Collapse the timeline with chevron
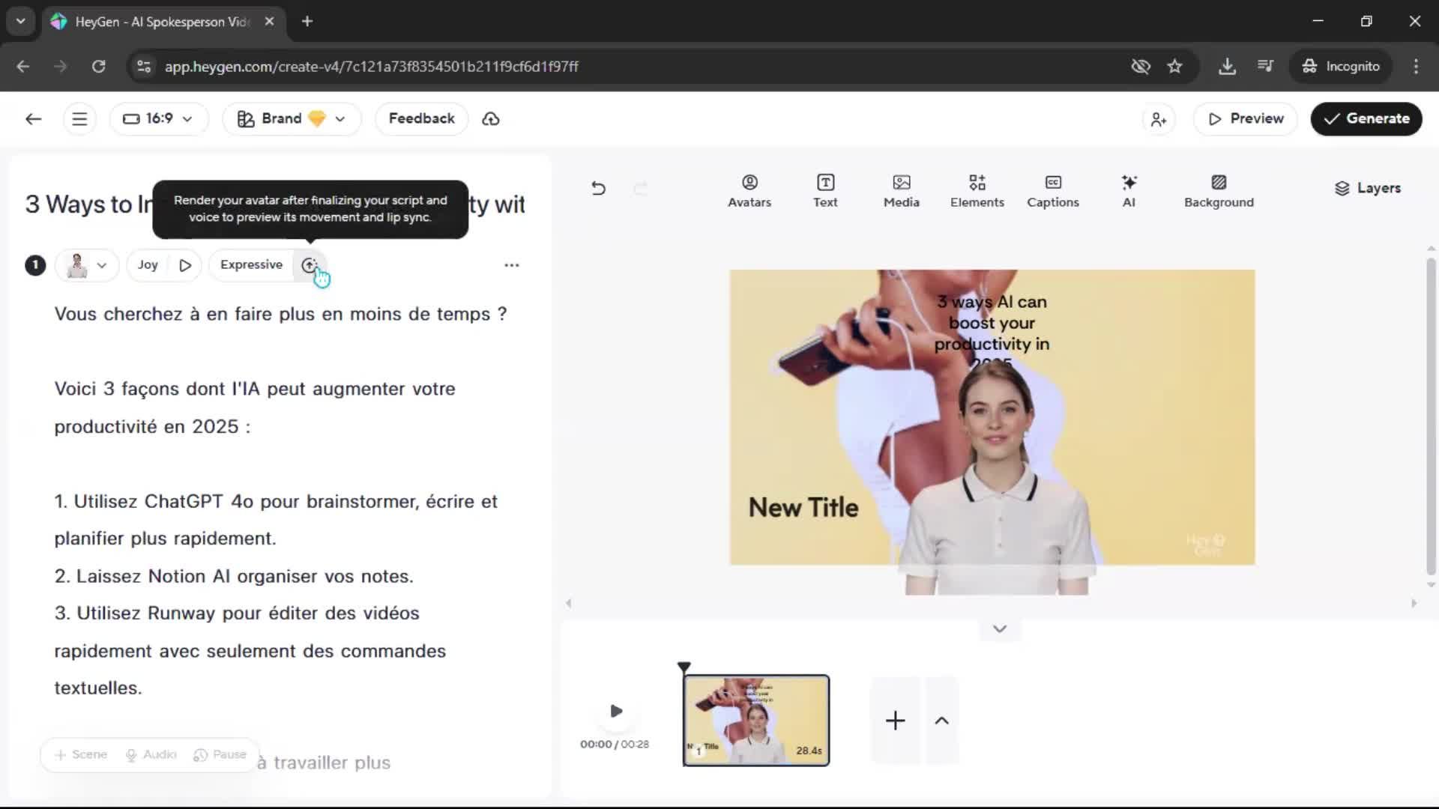The width and height of the screenshot is (1439, 809). click(999, 629)
